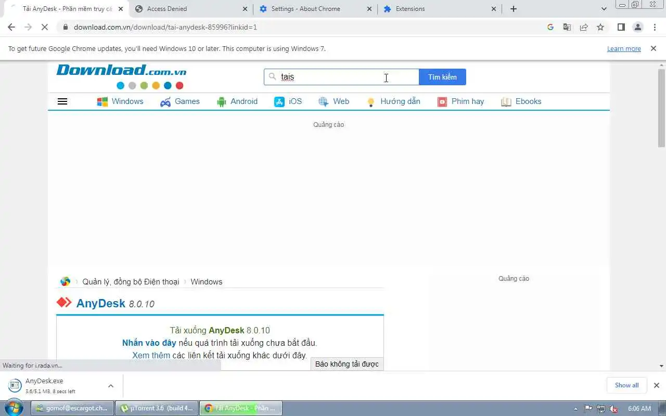666x416 pixels.
Task: Click the AnyDesk title heading
Action: pyautogui.click(x=101, y=303)
